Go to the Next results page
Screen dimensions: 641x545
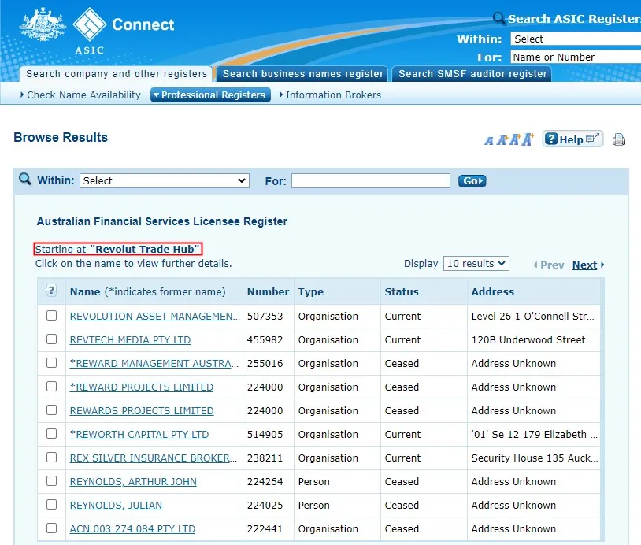pyautogui.click(x=588, y=265)
